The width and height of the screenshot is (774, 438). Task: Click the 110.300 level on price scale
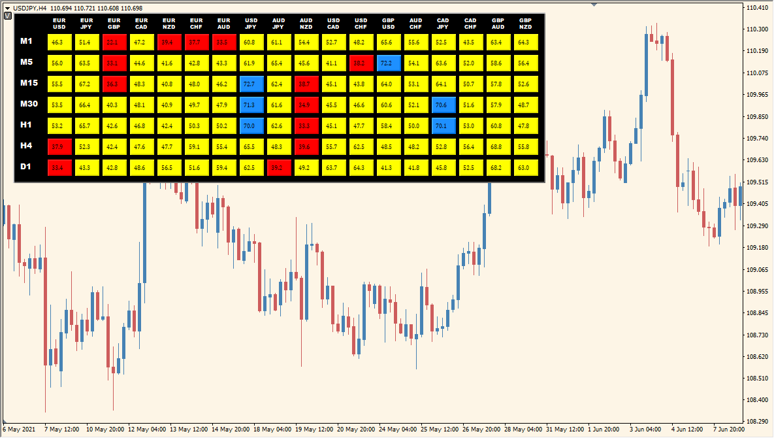[756, 29]
